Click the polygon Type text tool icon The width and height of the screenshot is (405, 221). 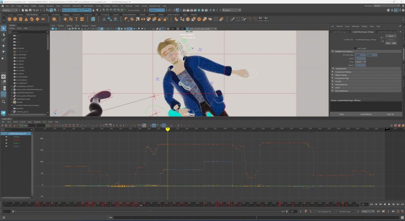(76, 19)
